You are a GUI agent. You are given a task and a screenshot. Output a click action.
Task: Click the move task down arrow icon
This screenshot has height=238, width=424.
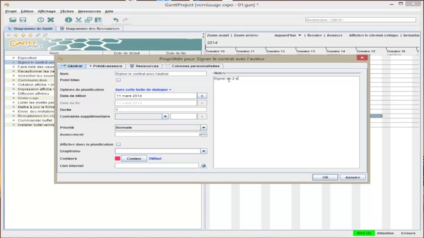(30, 35)
